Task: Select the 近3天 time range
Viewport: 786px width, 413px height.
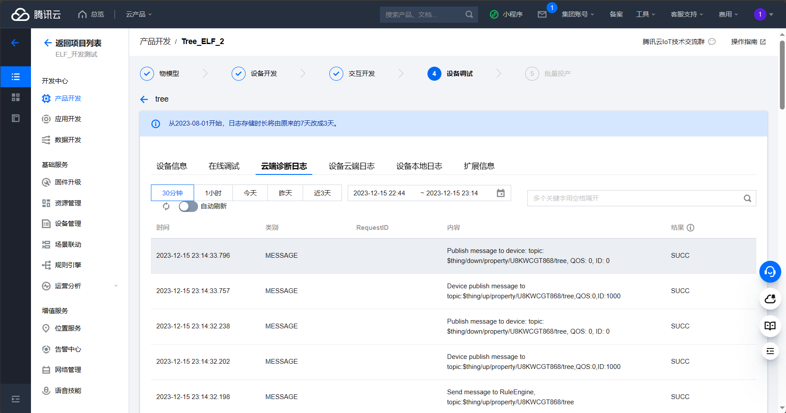Action: click(322, 193)
